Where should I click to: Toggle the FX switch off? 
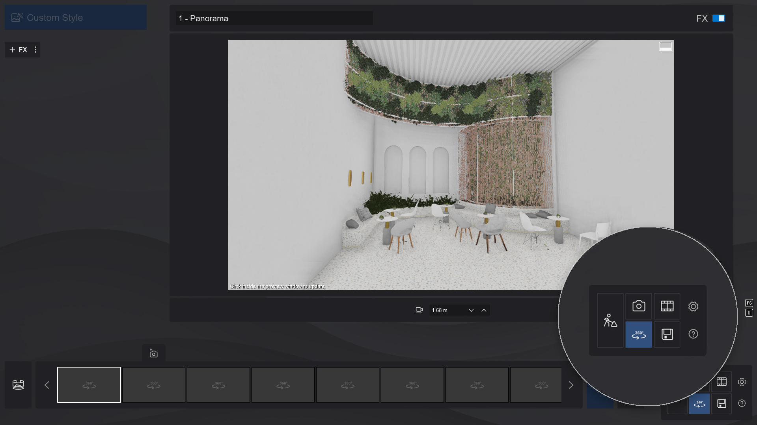pos(718,18)
